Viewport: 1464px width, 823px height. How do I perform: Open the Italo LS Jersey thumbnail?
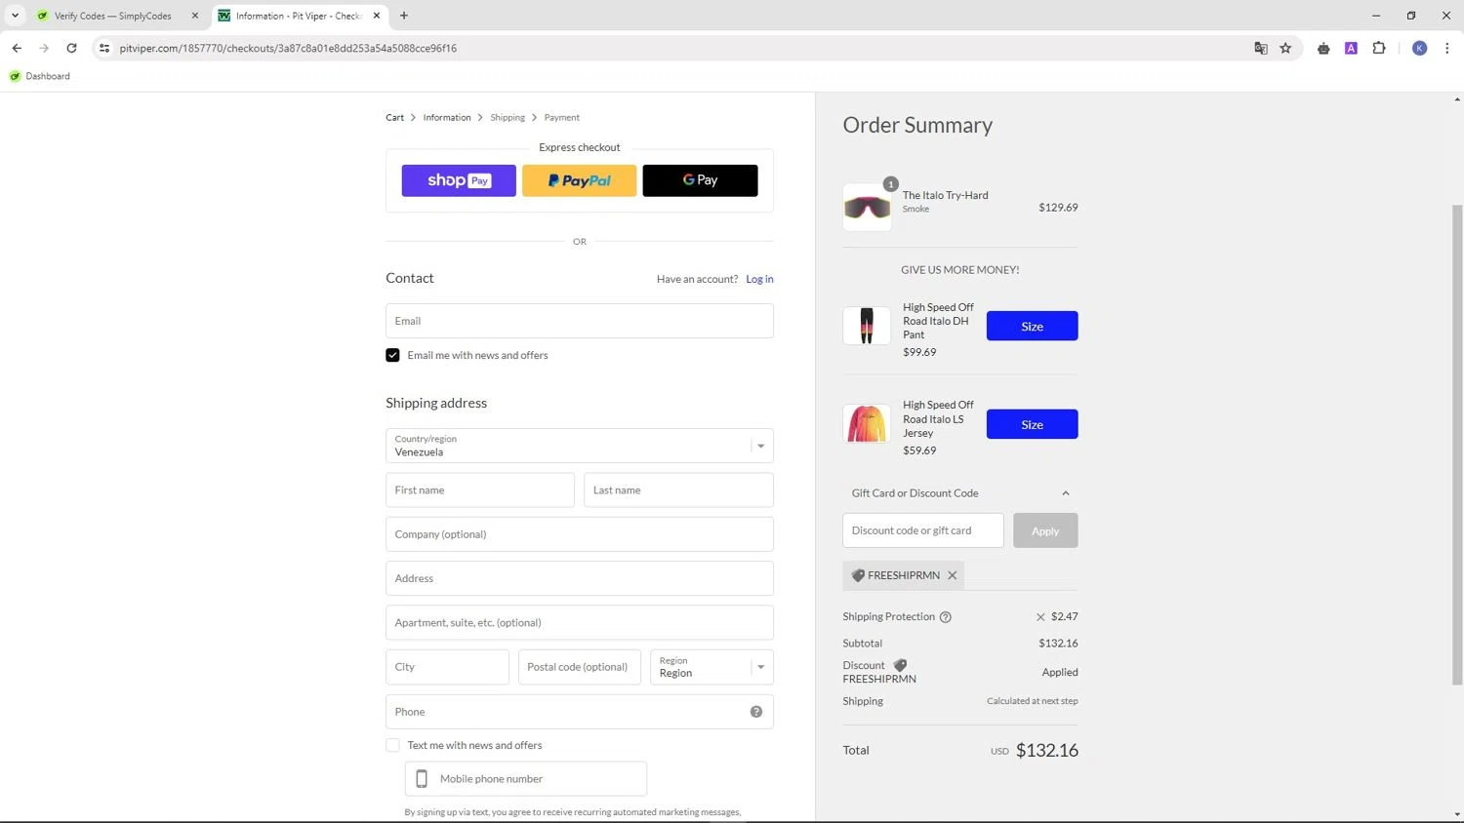[x=867, y=424]
